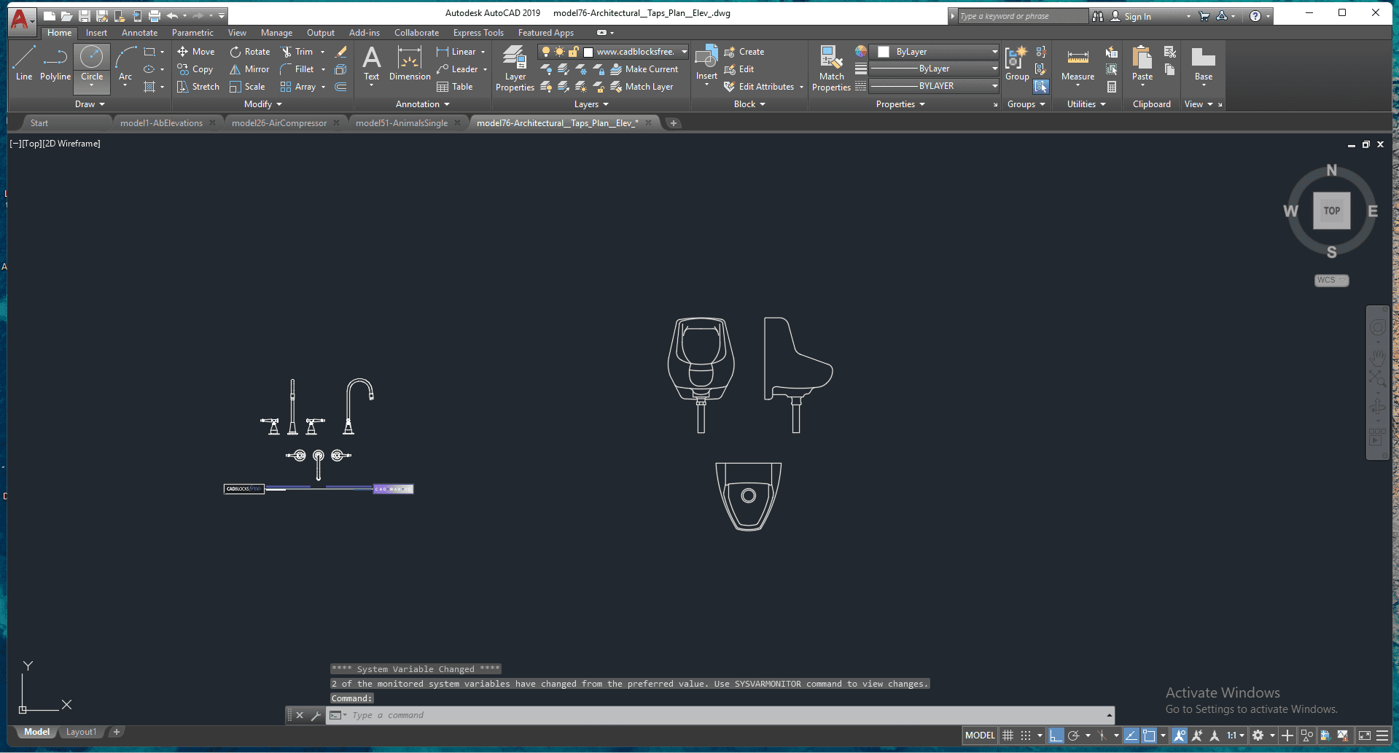
Task: Open the current layer dropdown
Action: tap(682, 52)
